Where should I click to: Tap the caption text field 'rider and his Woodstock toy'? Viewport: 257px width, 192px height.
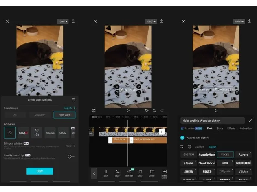point(213,121)
